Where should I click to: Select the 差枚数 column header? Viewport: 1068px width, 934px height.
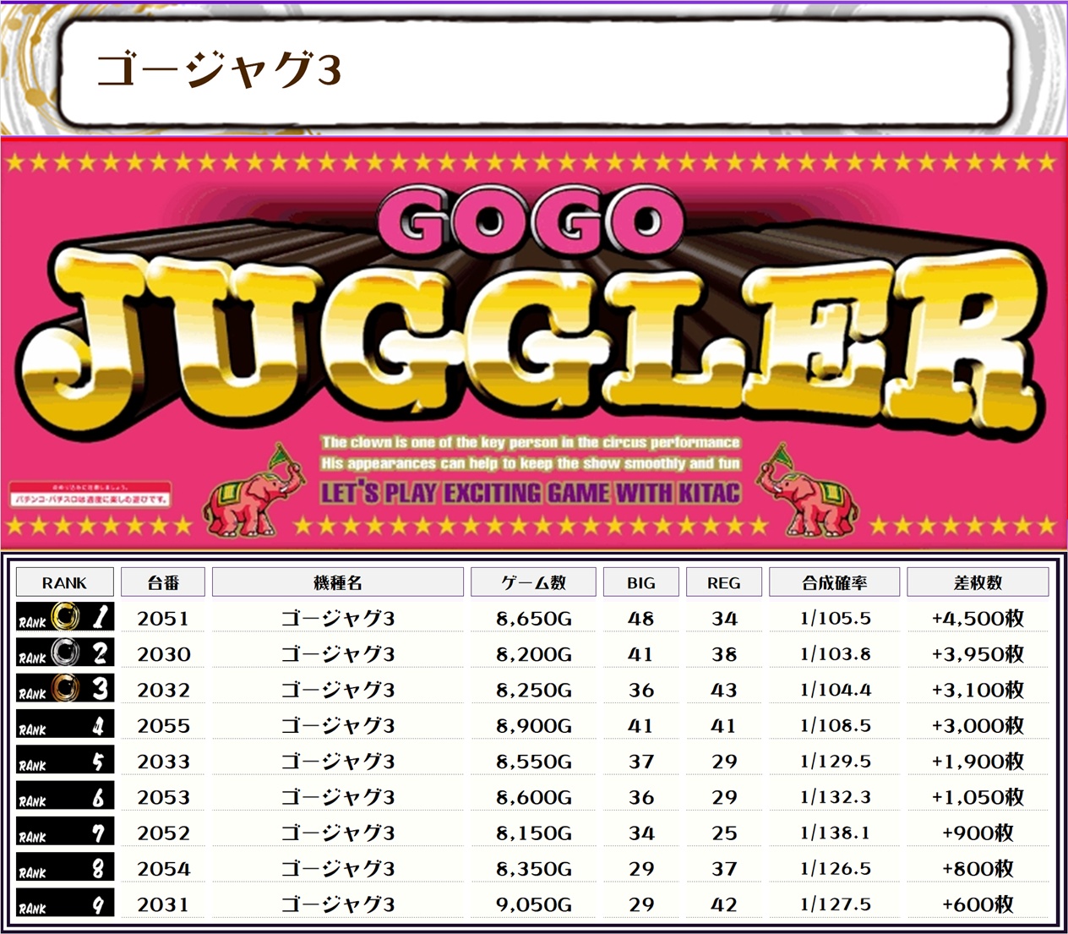pos(977,582)
